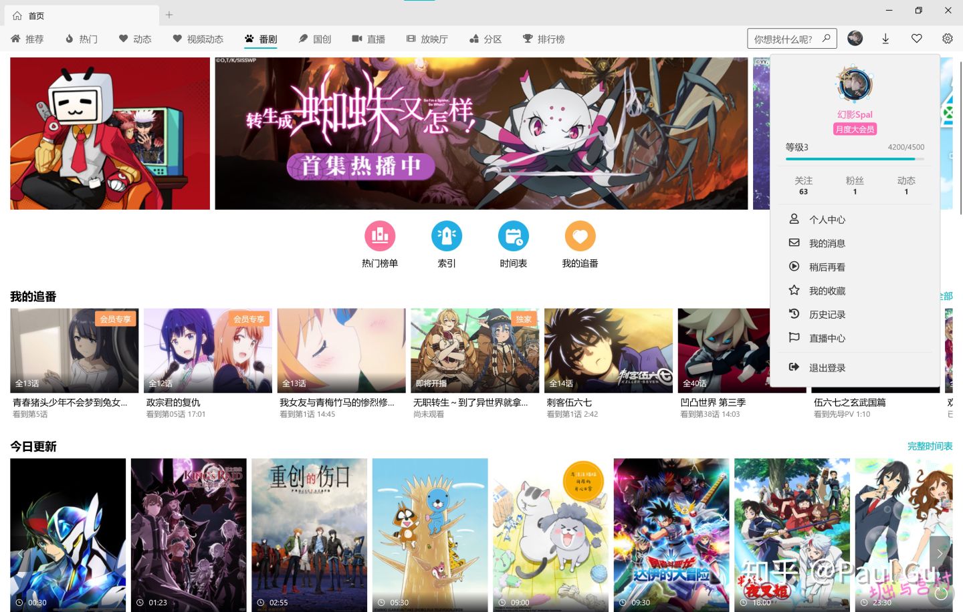Open 我的消息 menu entry
Viewport: 963px width, 612px height.
855,243
